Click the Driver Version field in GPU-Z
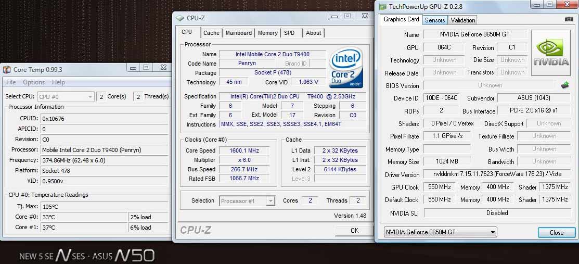Screen dimensions: 579x264 point(496,174)
